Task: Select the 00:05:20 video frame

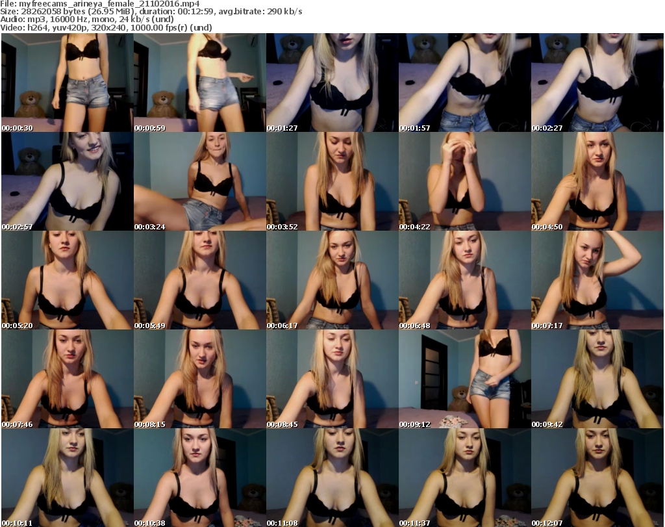Action: pos(68,281)
